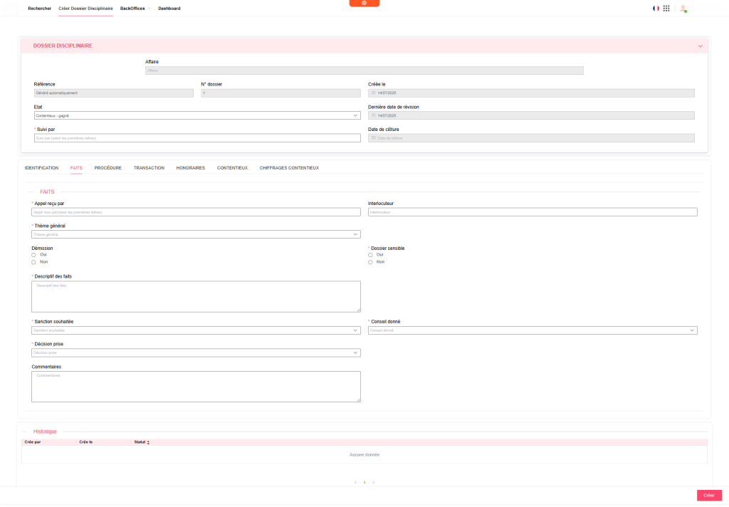Click the orange settings tab at top
729x507 pixels.
click(364, 4)
